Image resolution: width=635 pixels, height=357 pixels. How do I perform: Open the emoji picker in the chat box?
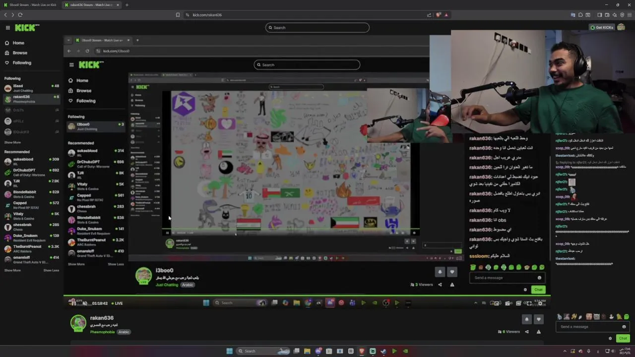[624, 327]
